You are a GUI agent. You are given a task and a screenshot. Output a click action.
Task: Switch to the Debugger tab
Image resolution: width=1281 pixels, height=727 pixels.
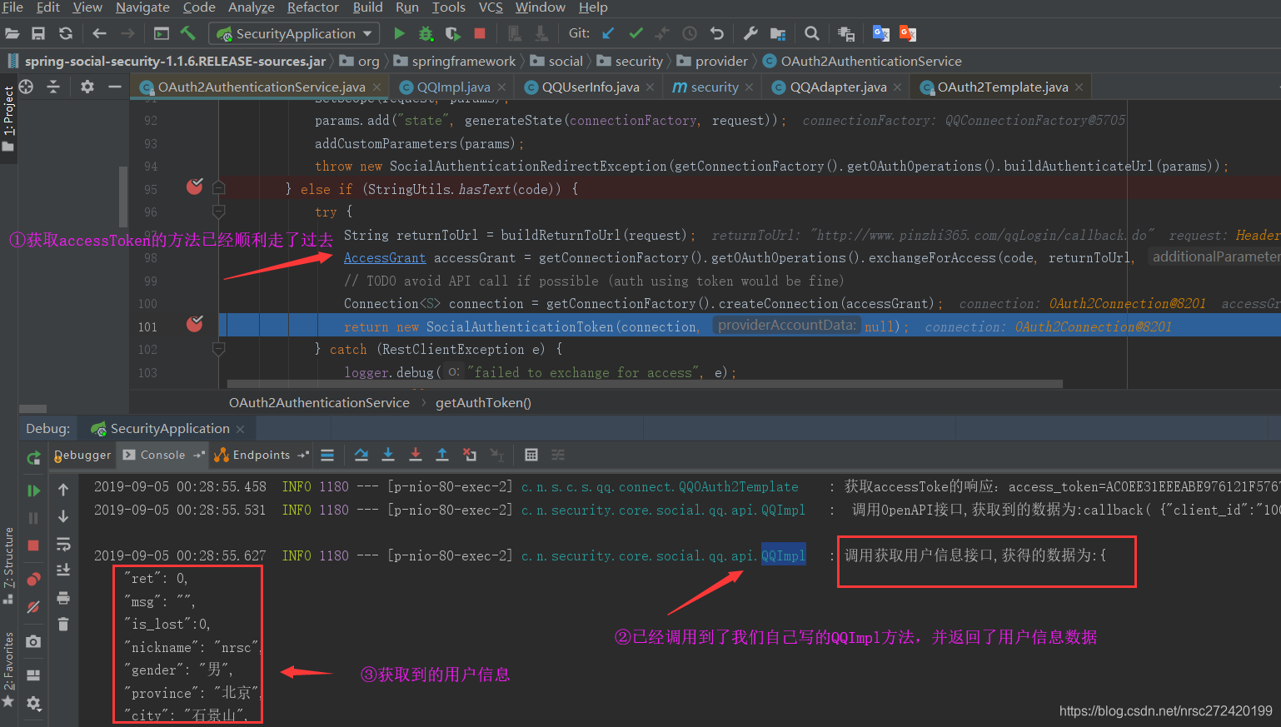click(82, 455)
